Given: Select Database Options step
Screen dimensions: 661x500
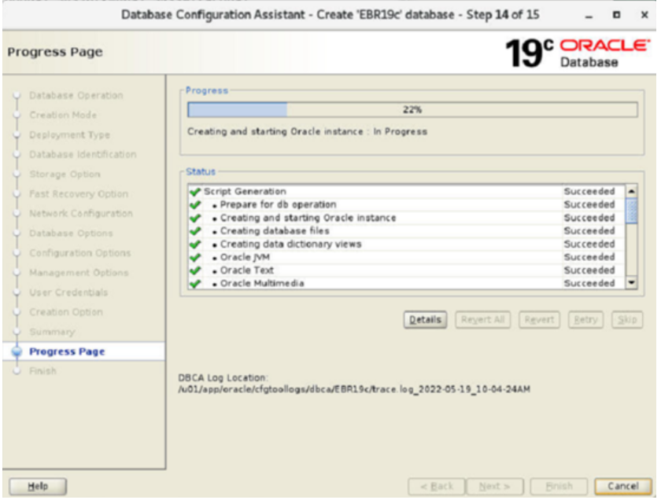Looking at the screenshot, I should [71, 233].
